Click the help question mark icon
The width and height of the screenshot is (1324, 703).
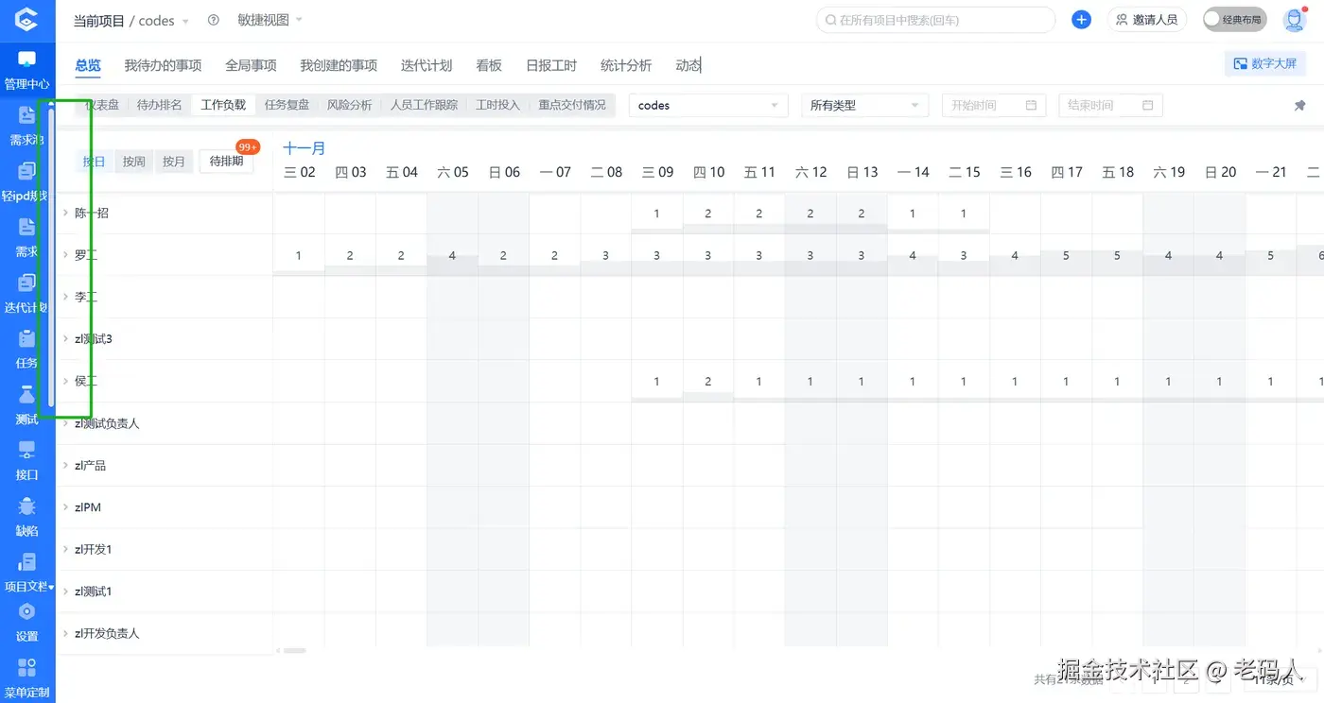pyautogui.click(x=213, y=20)
